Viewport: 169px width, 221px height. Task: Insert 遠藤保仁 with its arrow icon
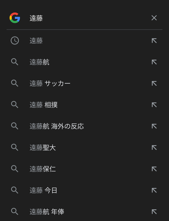154,169
